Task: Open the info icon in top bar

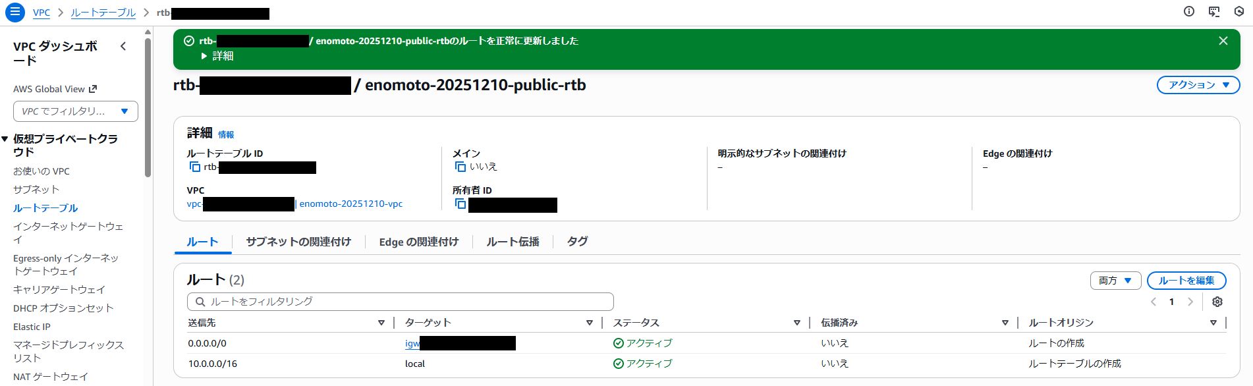Action: (x=1189, y=11)
